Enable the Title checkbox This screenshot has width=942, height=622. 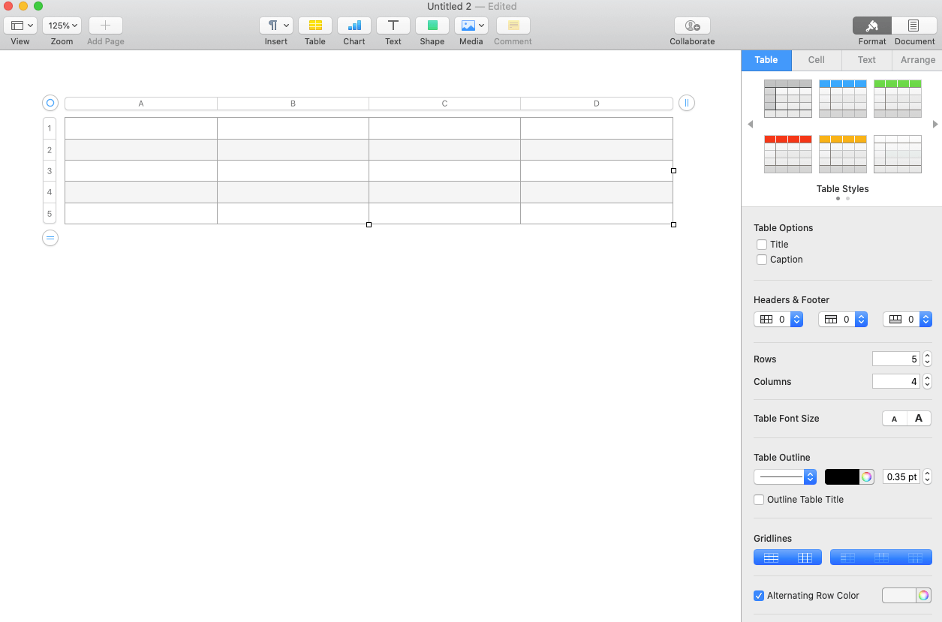point(762,245)
